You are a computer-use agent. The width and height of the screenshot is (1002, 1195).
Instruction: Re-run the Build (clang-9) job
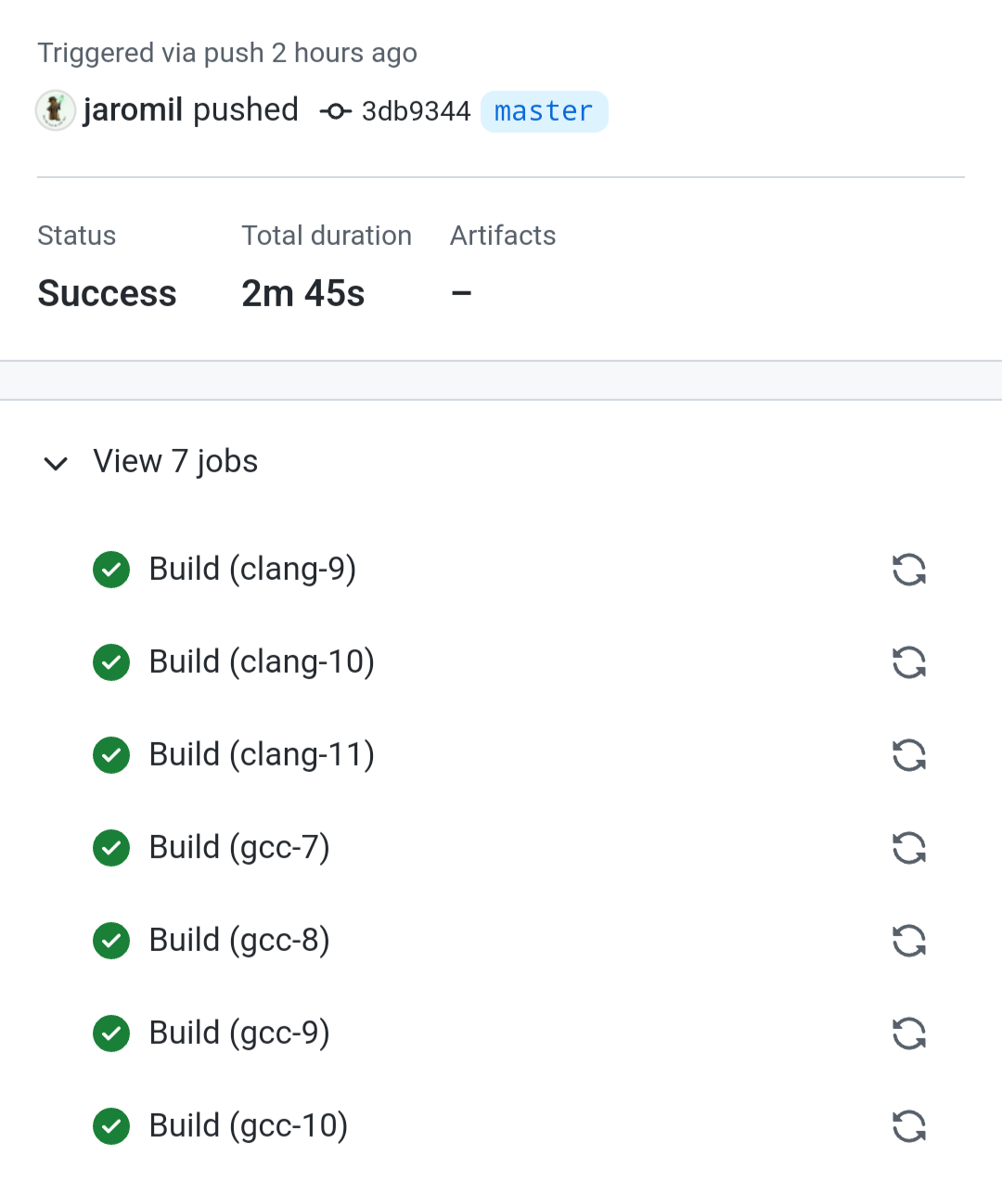tap(908, 570)
